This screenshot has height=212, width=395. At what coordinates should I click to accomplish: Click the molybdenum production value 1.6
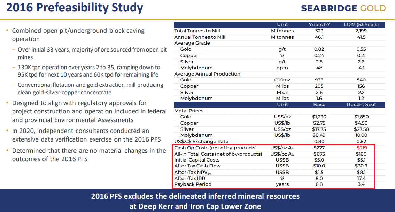(319, 99)
